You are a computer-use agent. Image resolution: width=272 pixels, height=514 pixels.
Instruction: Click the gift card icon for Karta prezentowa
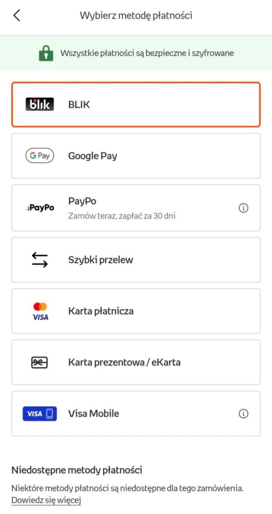coord(39,362)
